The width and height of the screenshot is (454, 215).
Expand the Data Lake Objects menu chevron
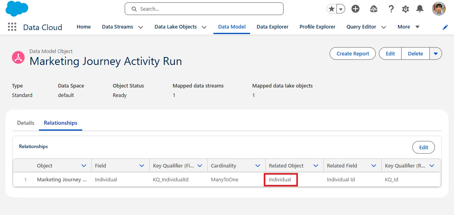click(204, 27)
